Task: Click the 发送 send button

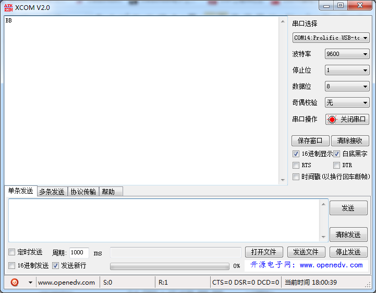Action: point(348,208)
